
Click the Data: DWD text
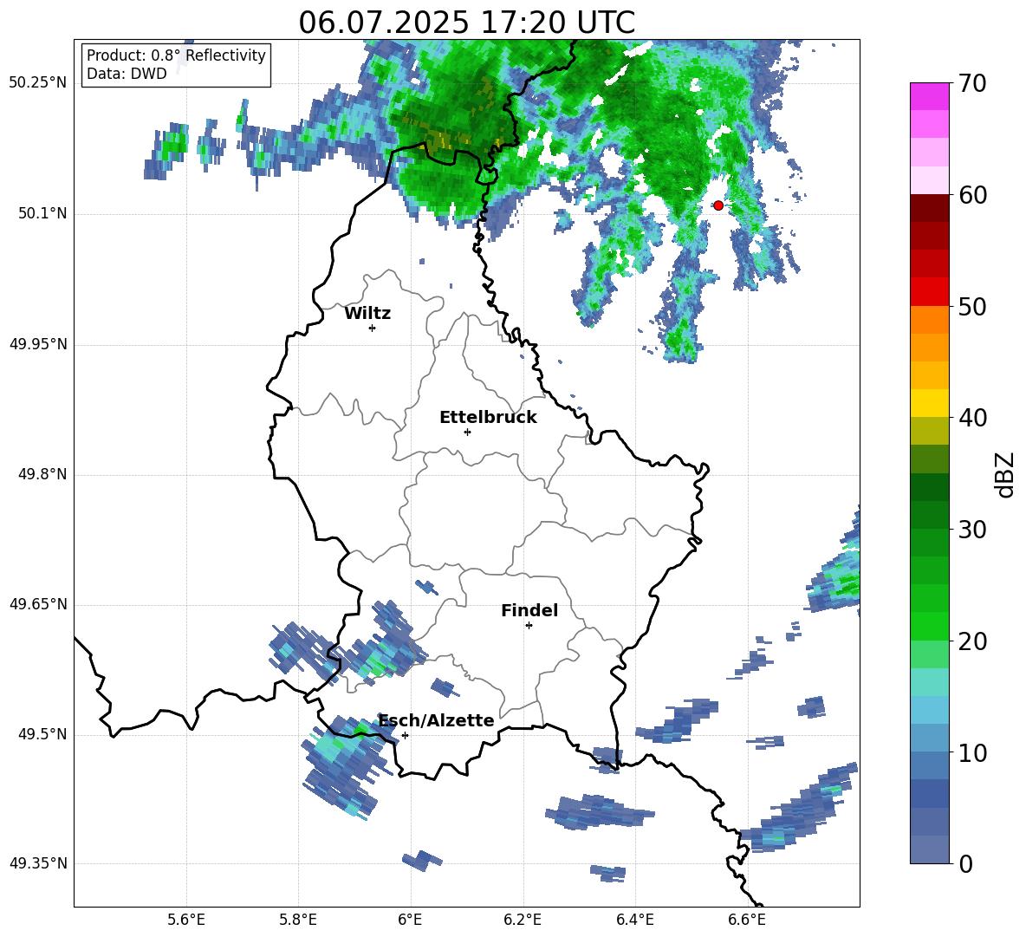127,74
